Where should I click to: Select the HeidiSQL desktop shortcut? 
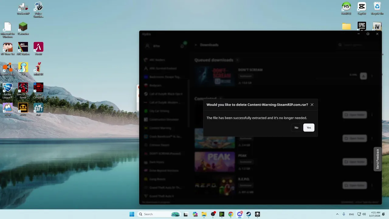(x=346, y=8)
